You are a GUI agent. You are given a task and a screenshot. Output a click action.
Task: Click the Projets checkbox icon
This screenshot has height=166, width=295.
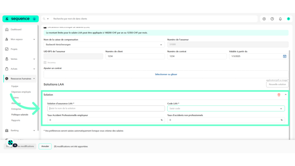(7, 49)
